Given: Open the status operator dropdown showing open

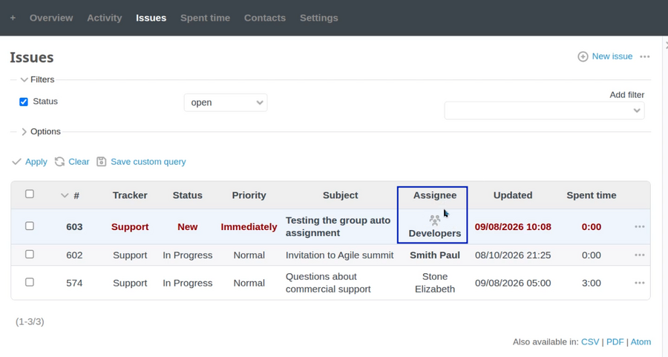Looking at the screenshot, I should pyautogui.click(x=226, y=102).
